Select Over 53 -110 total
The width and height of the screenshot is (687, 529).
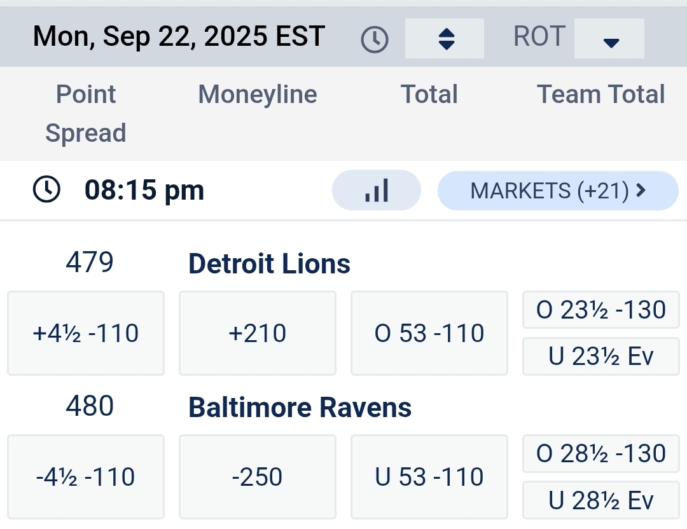429,333
